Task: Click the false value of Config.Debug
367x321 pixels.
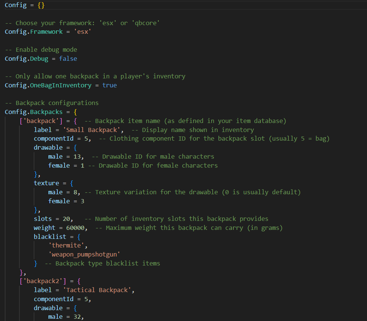Action: (x=68, y=58)
